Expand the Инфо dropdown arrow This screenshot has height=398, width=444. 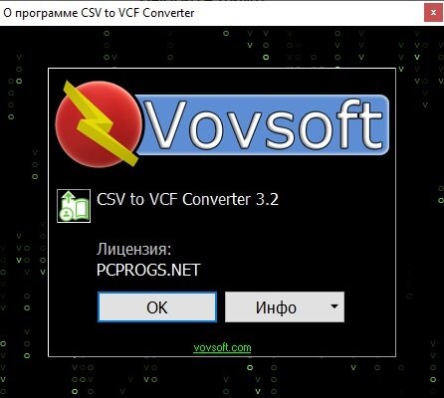tap(334, 306)
